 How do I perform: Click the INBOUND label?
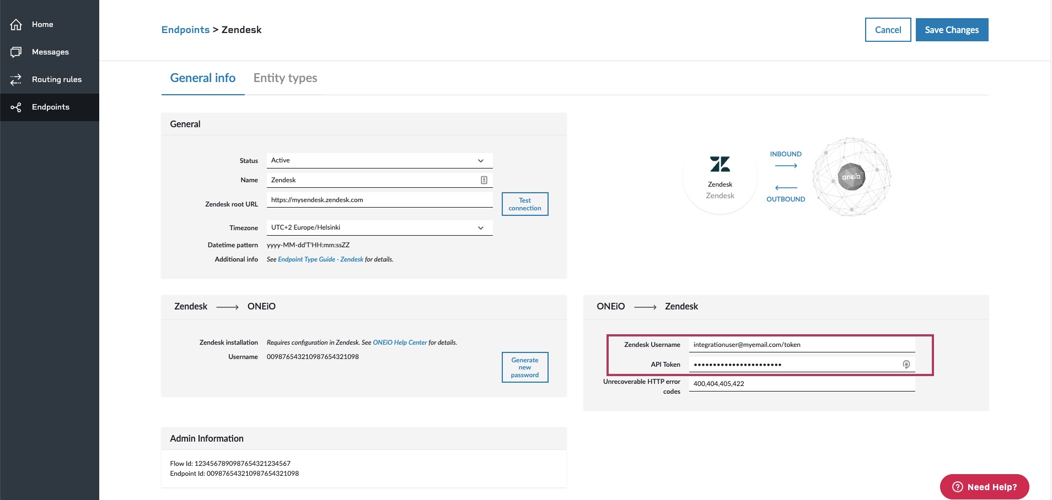click(786, 154)
